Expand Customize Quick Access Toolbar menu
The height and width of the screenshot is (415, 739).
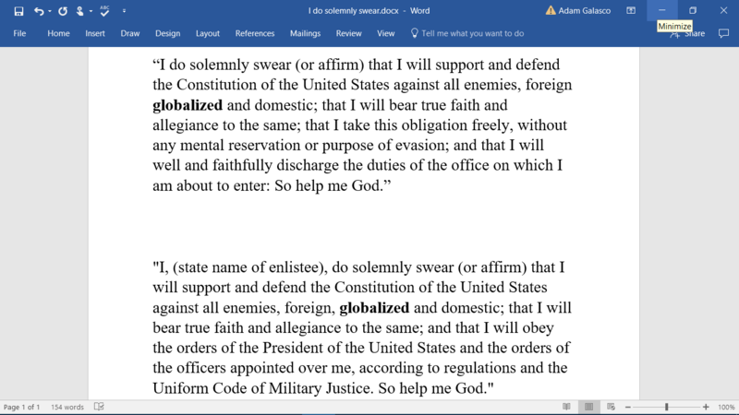coord(125,11)
